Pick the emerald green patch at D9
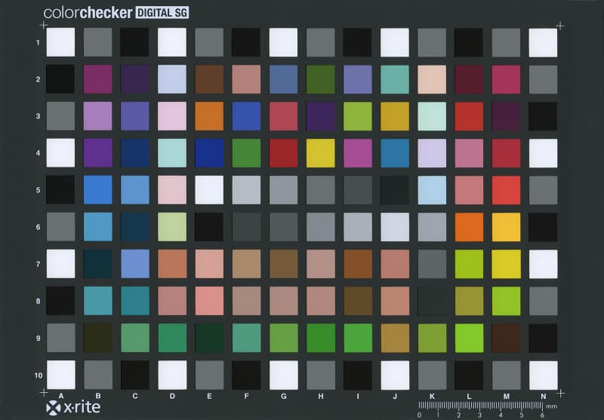Viewport: 604px width, 420px height. tap(172, 338)
